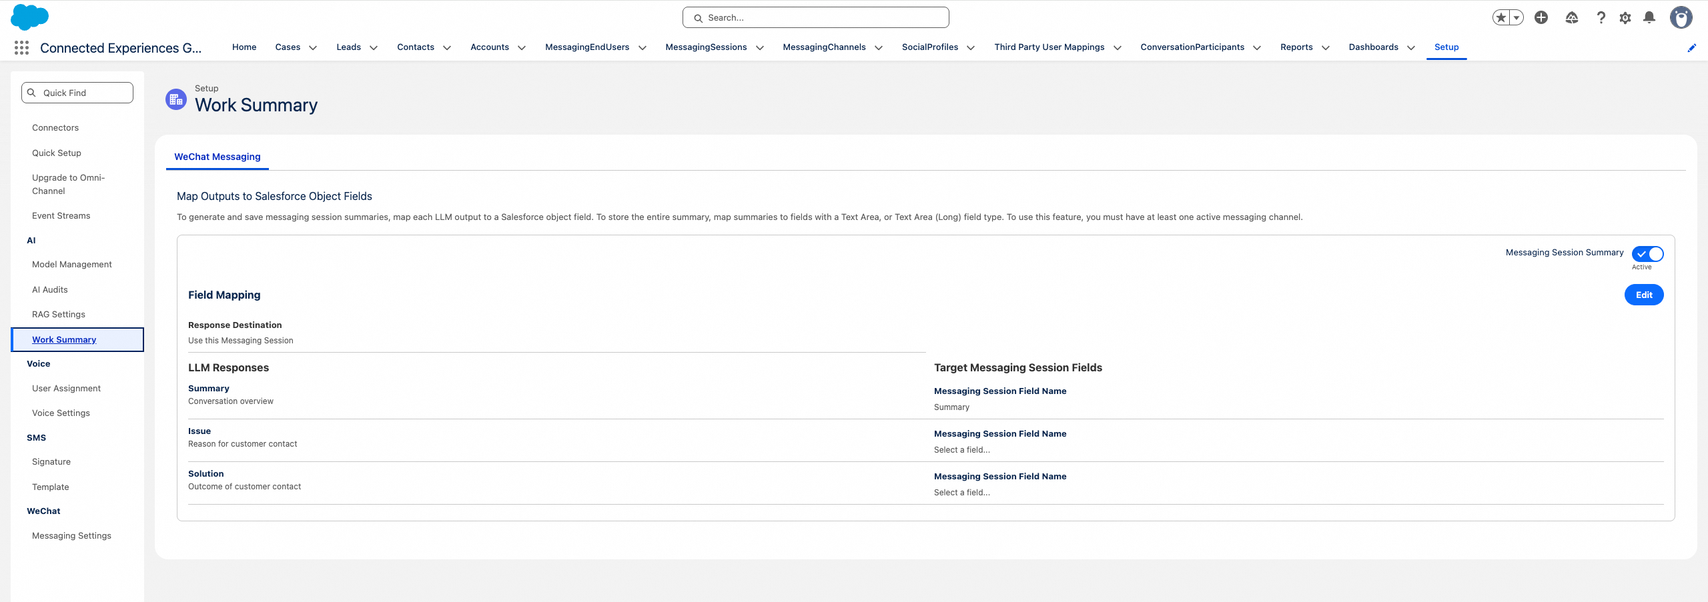Go to the Home tab
Viewport: 1708px width, 602px height.
pyautogui.click(x=244, y=47)
